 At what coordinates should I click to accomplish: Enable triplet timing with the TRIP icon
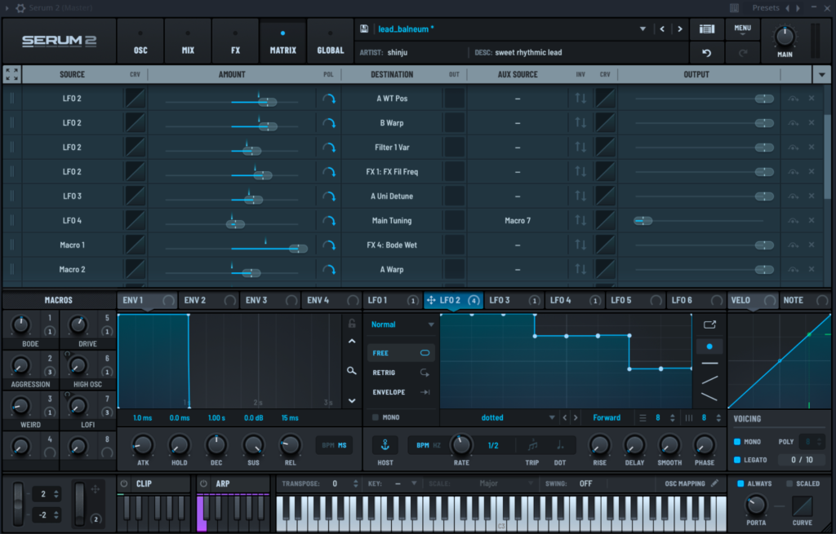click(x=533, y=444)
